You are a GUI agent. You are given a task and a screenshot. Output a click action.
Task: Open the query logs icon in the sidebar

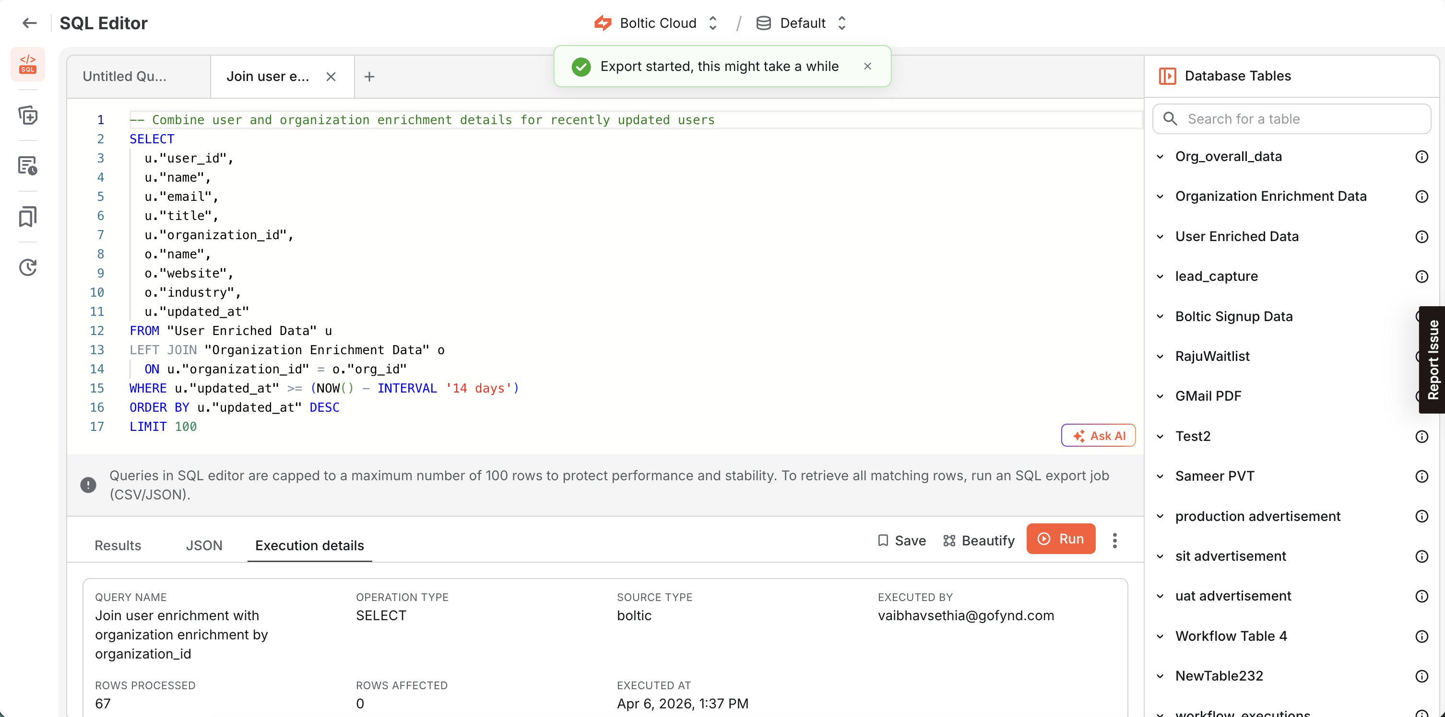28,165
